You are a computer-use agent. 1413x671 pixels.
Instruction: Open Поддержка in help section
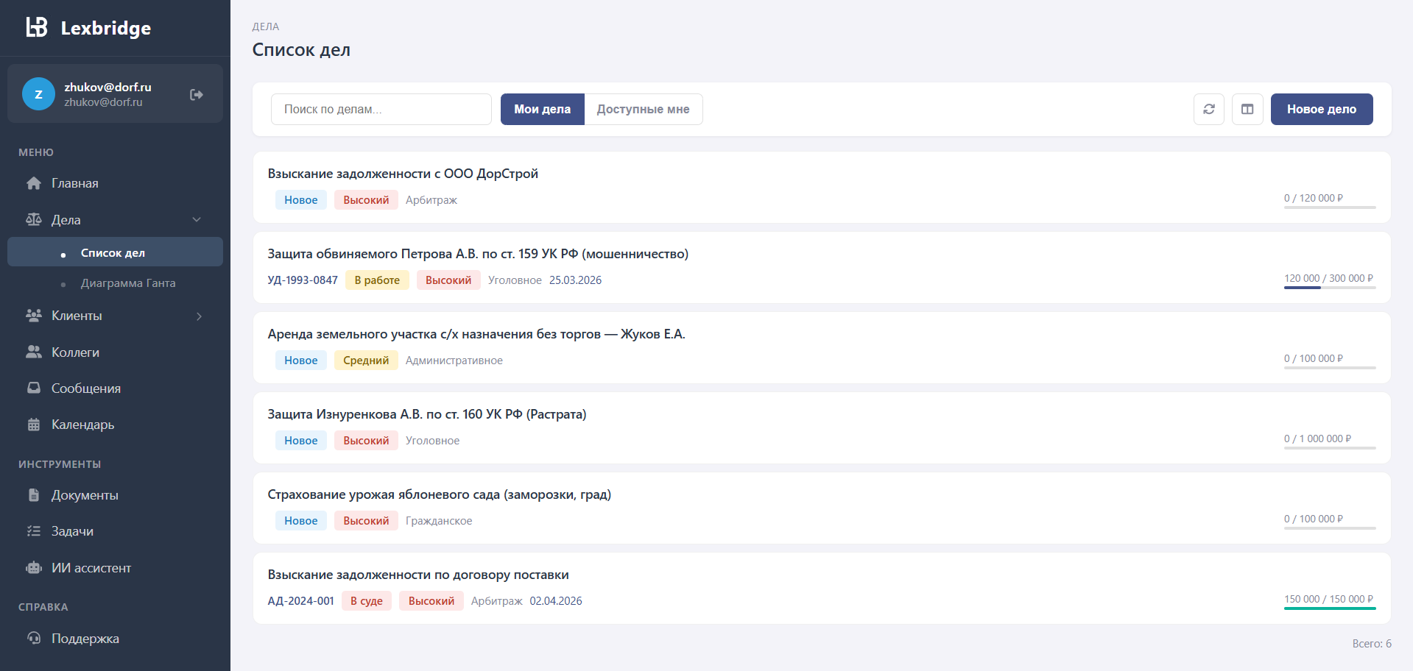[85, 639]
